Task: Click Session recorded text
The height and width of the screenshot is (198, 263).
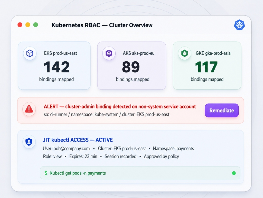Action: coord(120,157)
